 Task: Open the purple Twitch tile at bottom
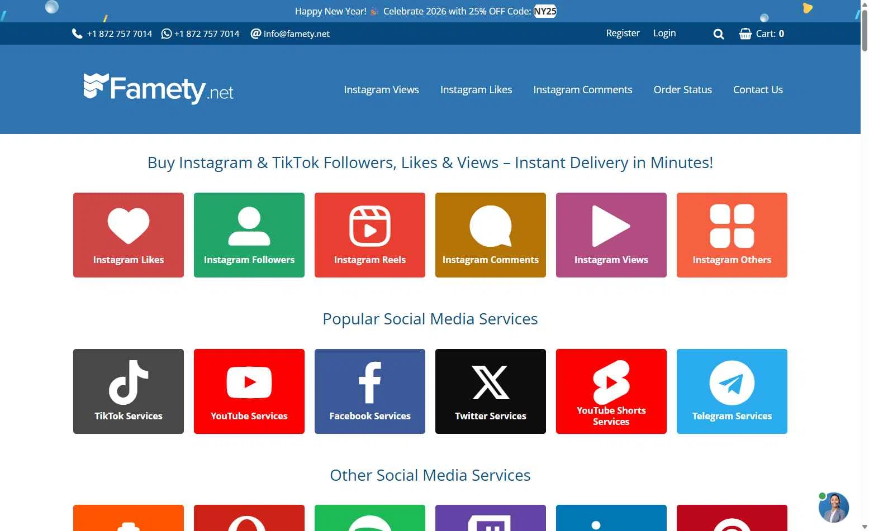(x=491, y=518)
